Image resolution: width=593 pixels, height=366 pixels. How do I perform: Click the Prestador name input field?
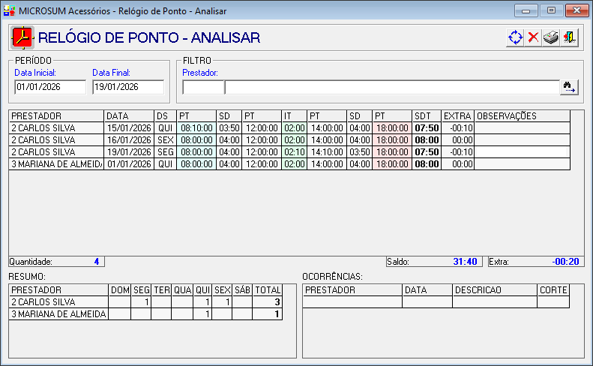pyautogui.click(x=392, y=87)
